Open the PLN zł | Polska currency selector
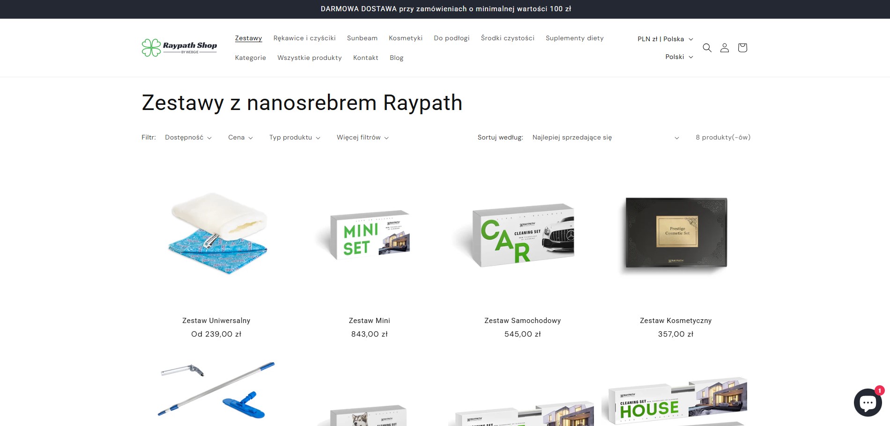This screenshot has height=426, width=890. pyautogui.click(x=664, y=39)
